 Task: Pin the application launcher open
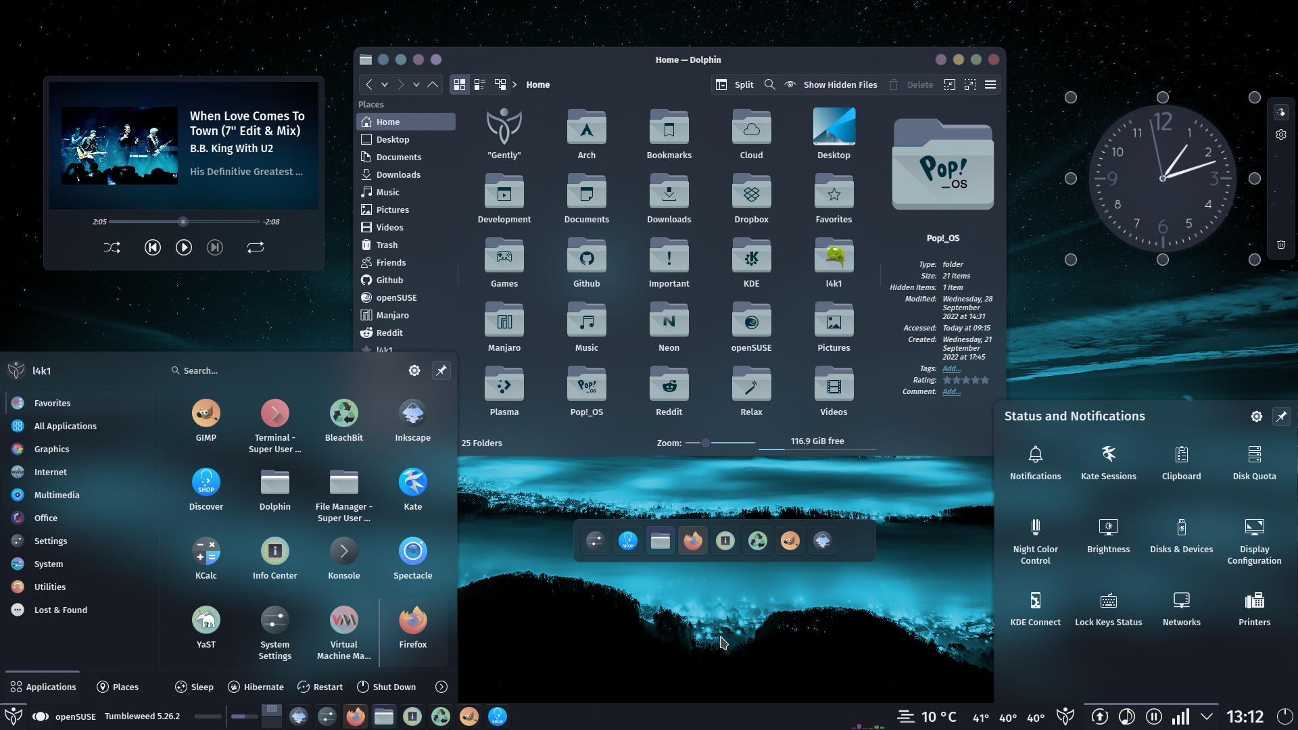(x=441, y=370)
